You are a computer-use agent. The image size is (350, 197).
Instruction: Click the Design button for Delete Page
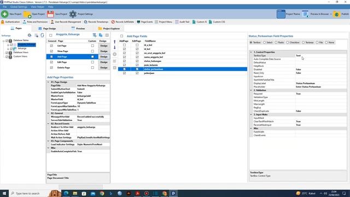point(104,68)
